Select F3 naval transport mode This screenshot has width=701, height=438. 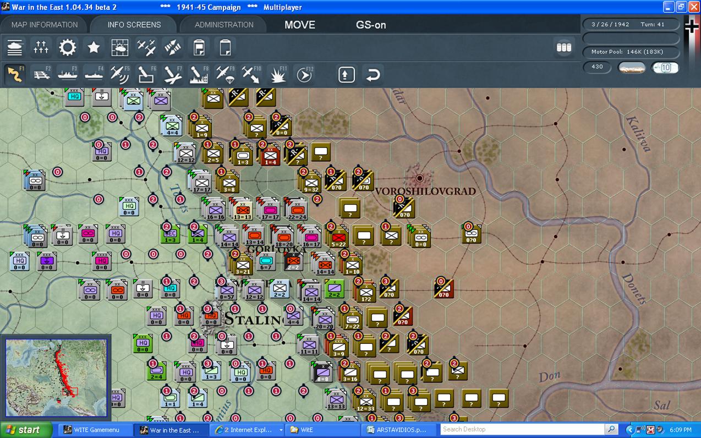click(68, 74)
